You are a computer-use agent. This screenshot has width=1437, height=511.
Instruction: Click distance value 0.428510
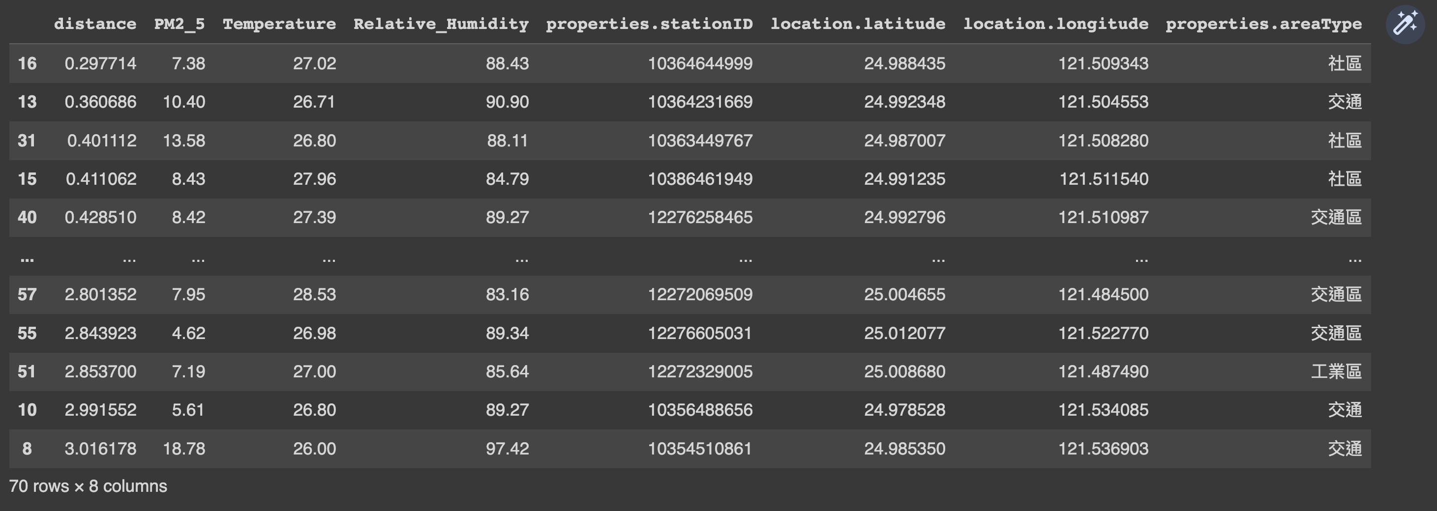(x=100, y=217)
